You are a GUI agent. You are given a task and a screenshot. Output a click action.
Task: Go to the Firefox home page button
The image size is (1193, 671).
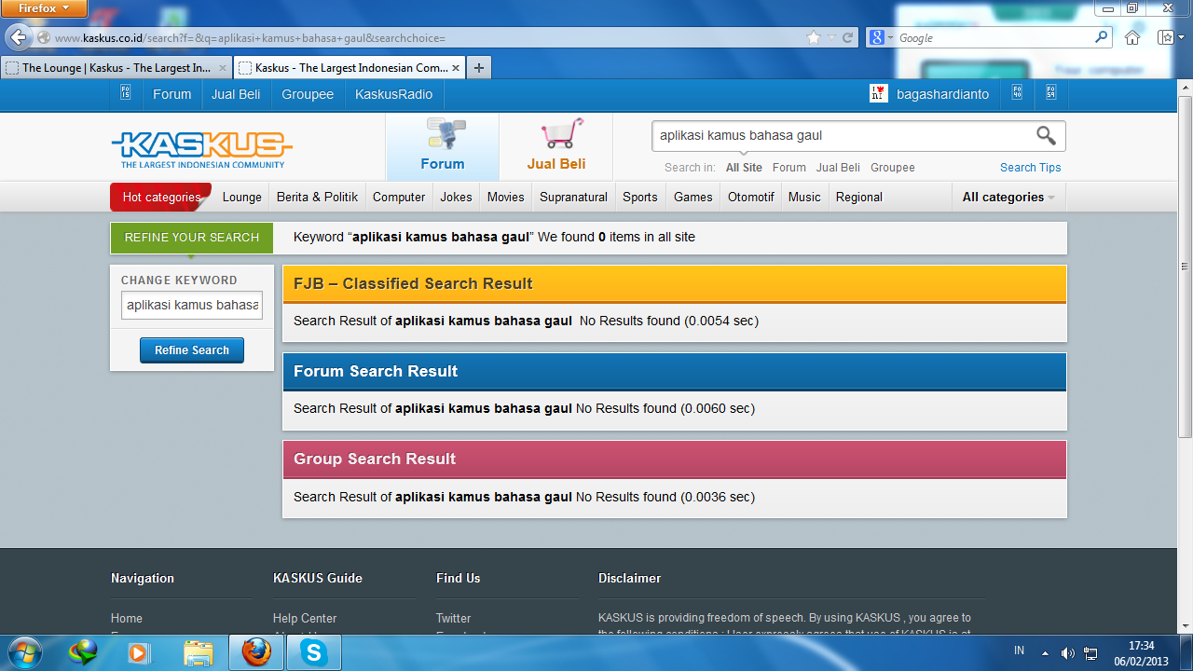pos(1132,38)
